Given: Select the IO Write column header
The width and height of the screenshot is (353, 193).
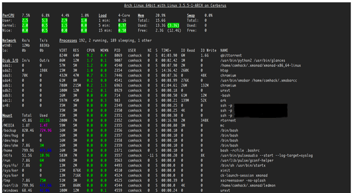Looking at the screenshot, I should point(208,50).
